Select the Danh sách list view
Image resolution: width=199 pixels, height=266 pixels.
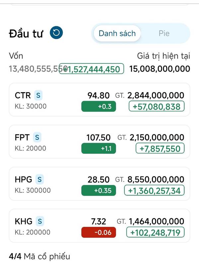point(117,33)
